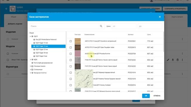Screen dimensions: 191x107
Task: Collapse the Общие root node
Action: [29, 33]
